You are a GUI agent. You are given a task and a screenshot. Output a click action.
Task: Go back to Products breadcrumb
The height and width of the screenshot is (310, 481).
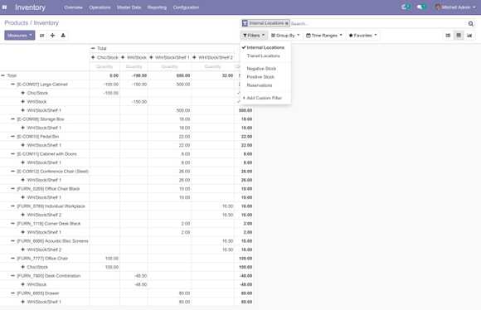tap(17, 23)
